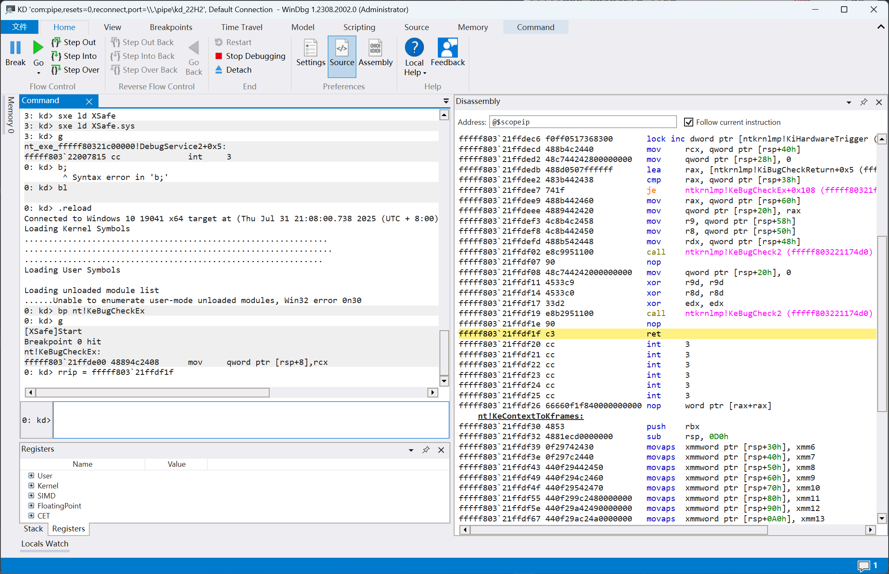Open Local Help question mark icon
The height and width of the screenshot is (574, 889).
click(x=414, y=48)
